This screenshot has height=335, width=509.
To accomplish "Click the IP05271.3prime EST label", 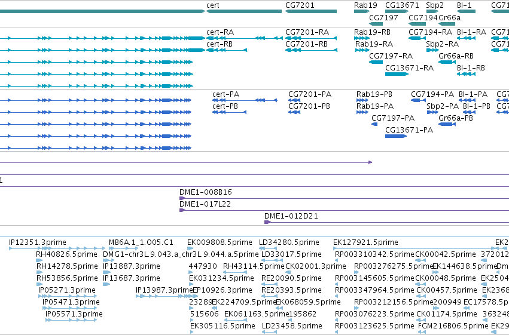I will click(x=67, y=290).
